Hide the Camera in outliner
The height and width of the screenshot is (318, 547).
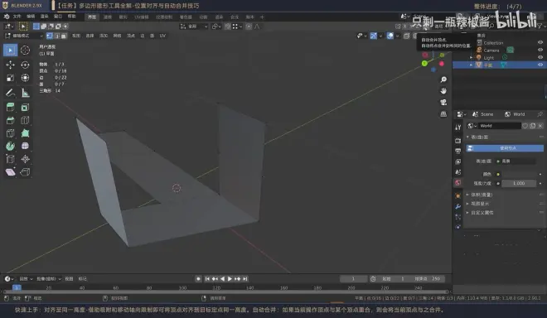540,51
